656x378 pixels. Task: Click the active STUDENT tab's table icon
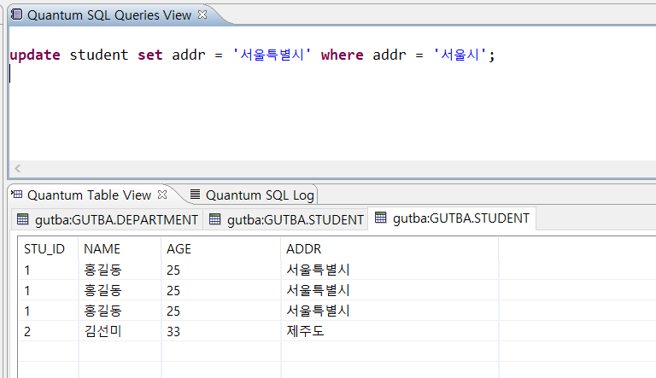380,218
